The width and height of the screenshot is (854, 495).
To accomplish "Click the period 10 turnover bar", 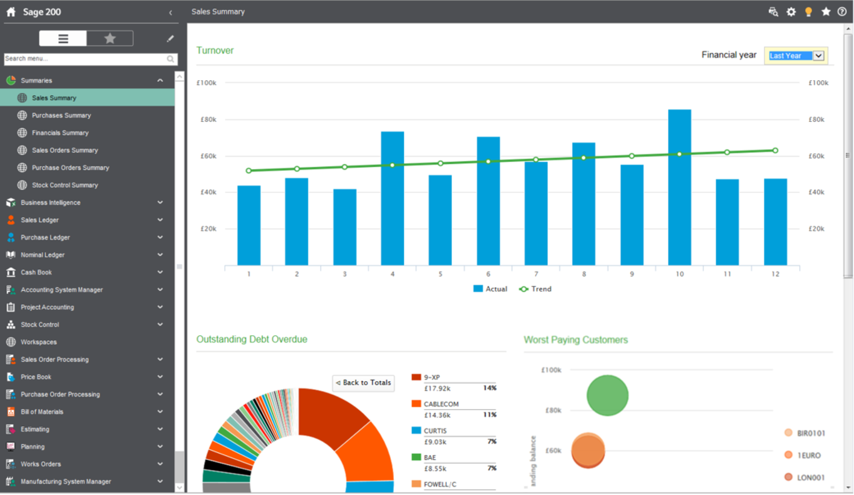I will (679, 188).
